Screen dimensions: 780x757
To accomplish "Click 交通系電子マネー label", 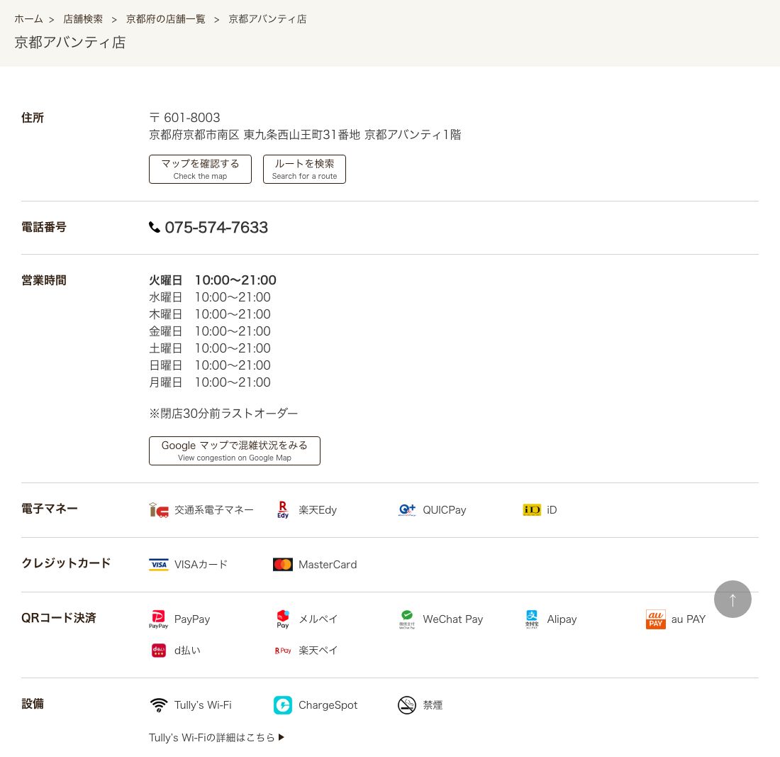I will [214, 510].
